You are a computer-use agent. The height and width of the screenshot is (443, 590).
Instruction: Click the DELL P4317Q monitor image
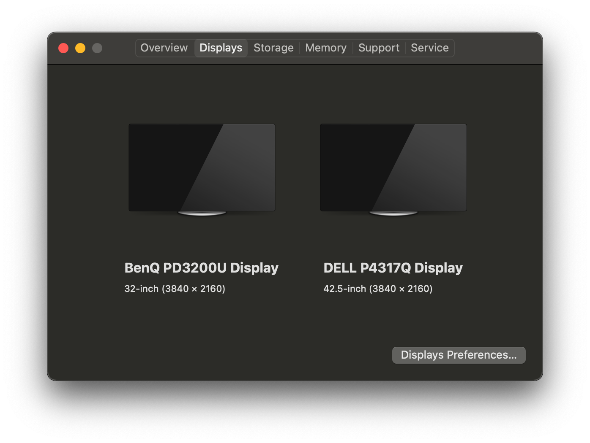tap(393, 170)
